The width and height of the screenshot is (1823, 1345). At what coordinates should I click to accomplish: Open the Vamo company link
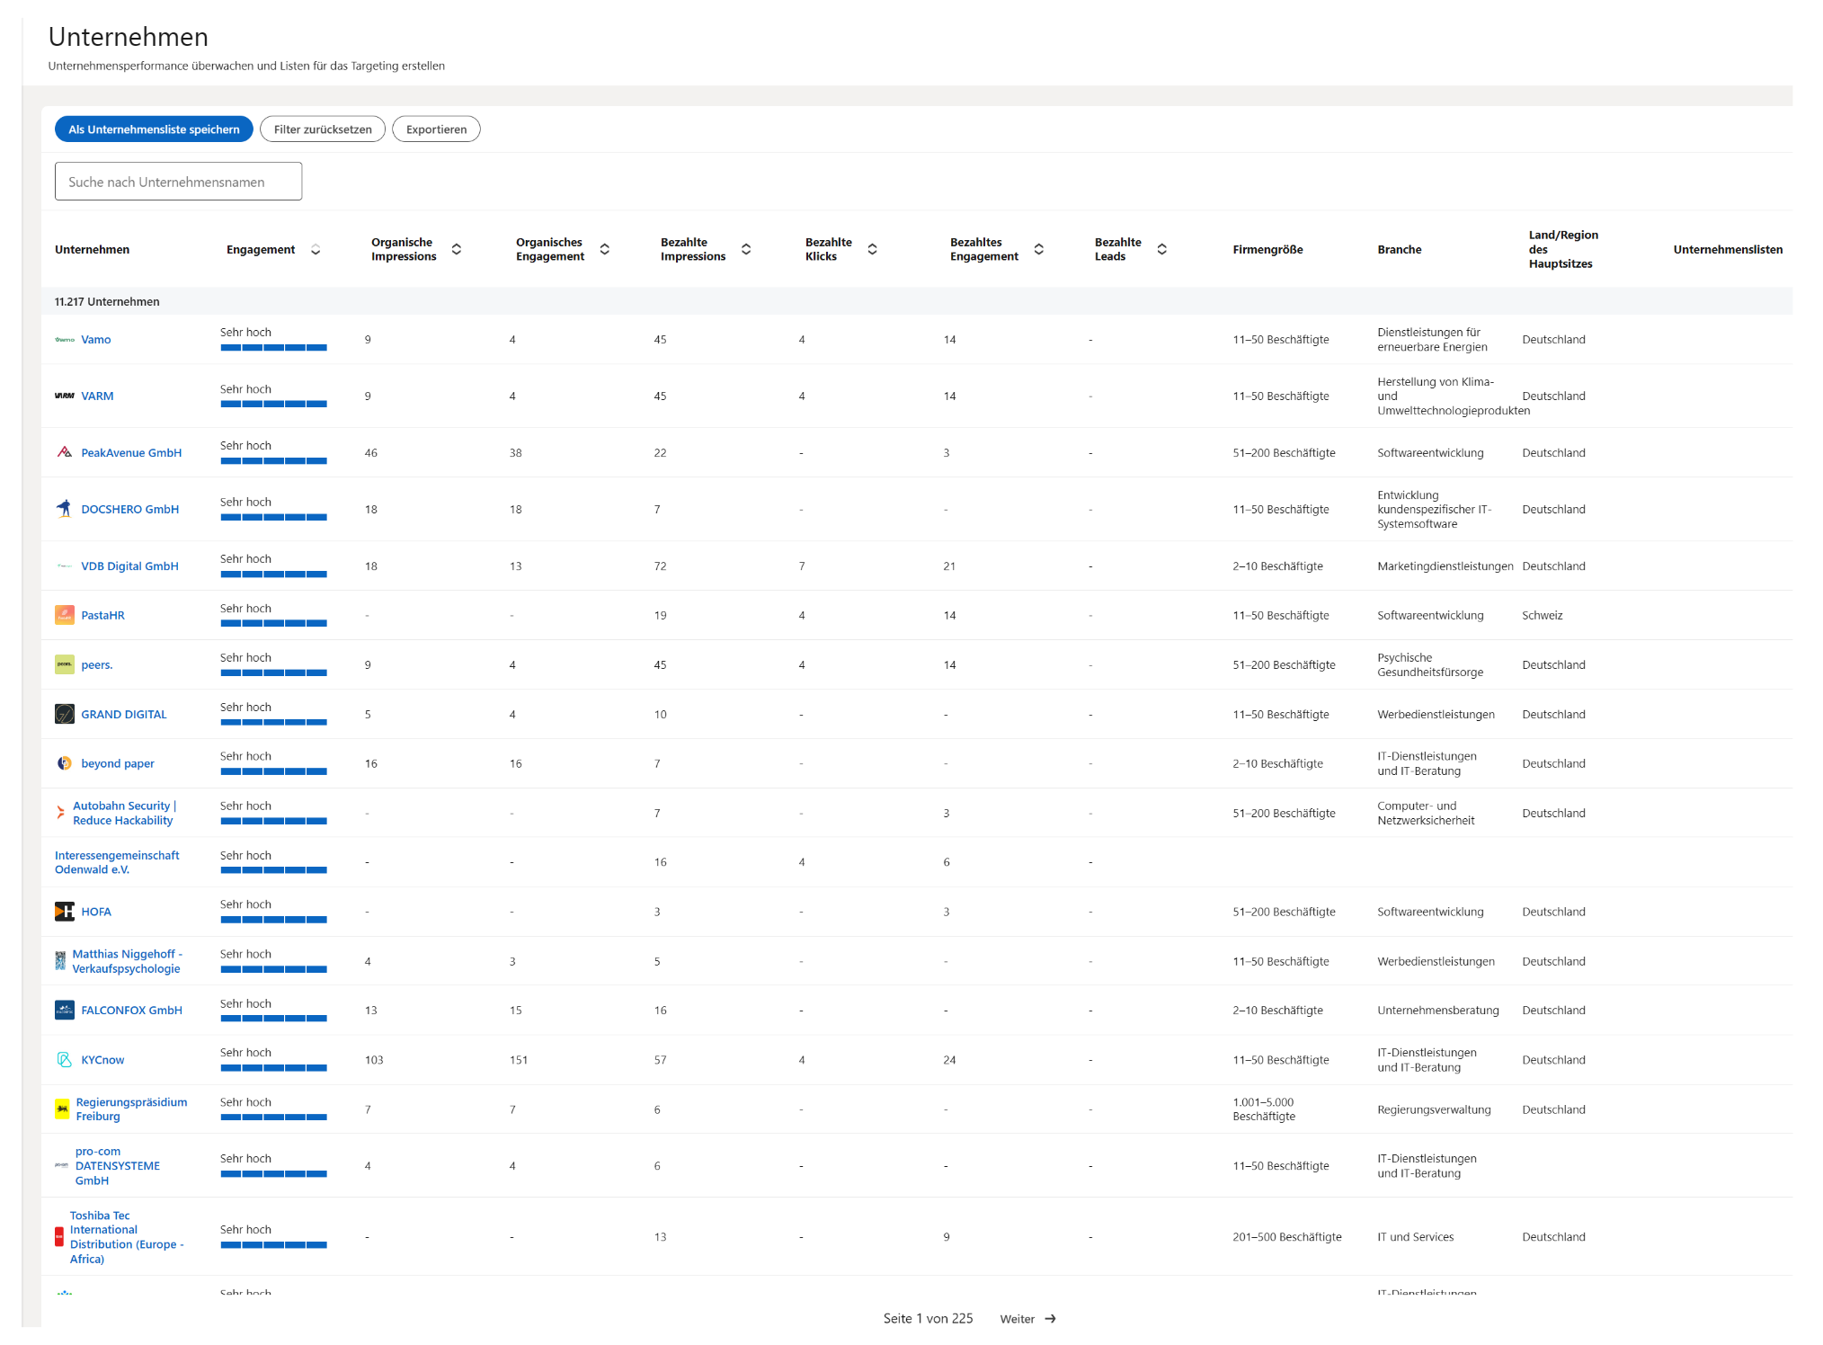(96, 340)
